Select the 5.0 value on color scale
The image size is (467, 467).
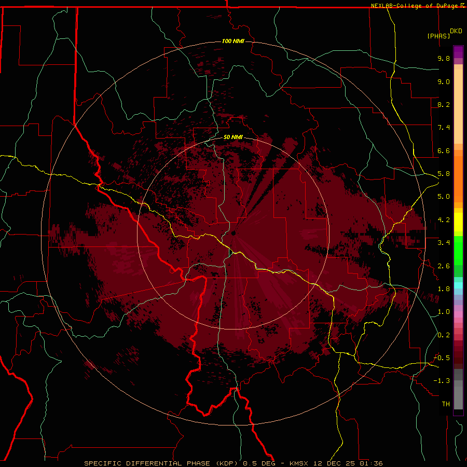pos(444,197)
